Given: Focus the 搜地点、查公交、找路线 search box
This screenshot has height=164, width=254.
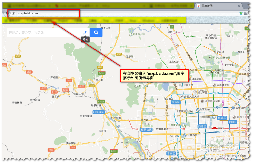Looking at the screenshot, I should pos(44,33).
